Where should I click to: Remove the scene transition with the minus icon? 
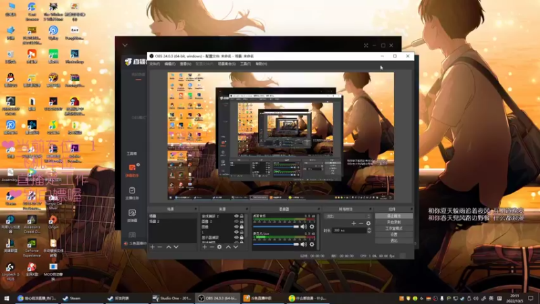361,223
